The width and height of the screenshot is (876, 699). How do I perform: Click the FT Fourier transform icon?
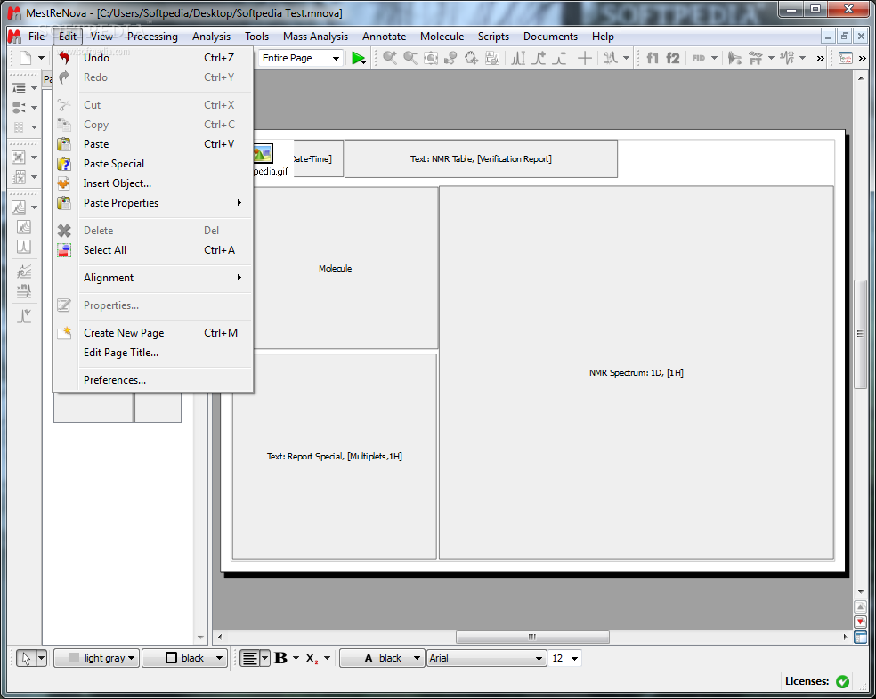click(755, 58)
